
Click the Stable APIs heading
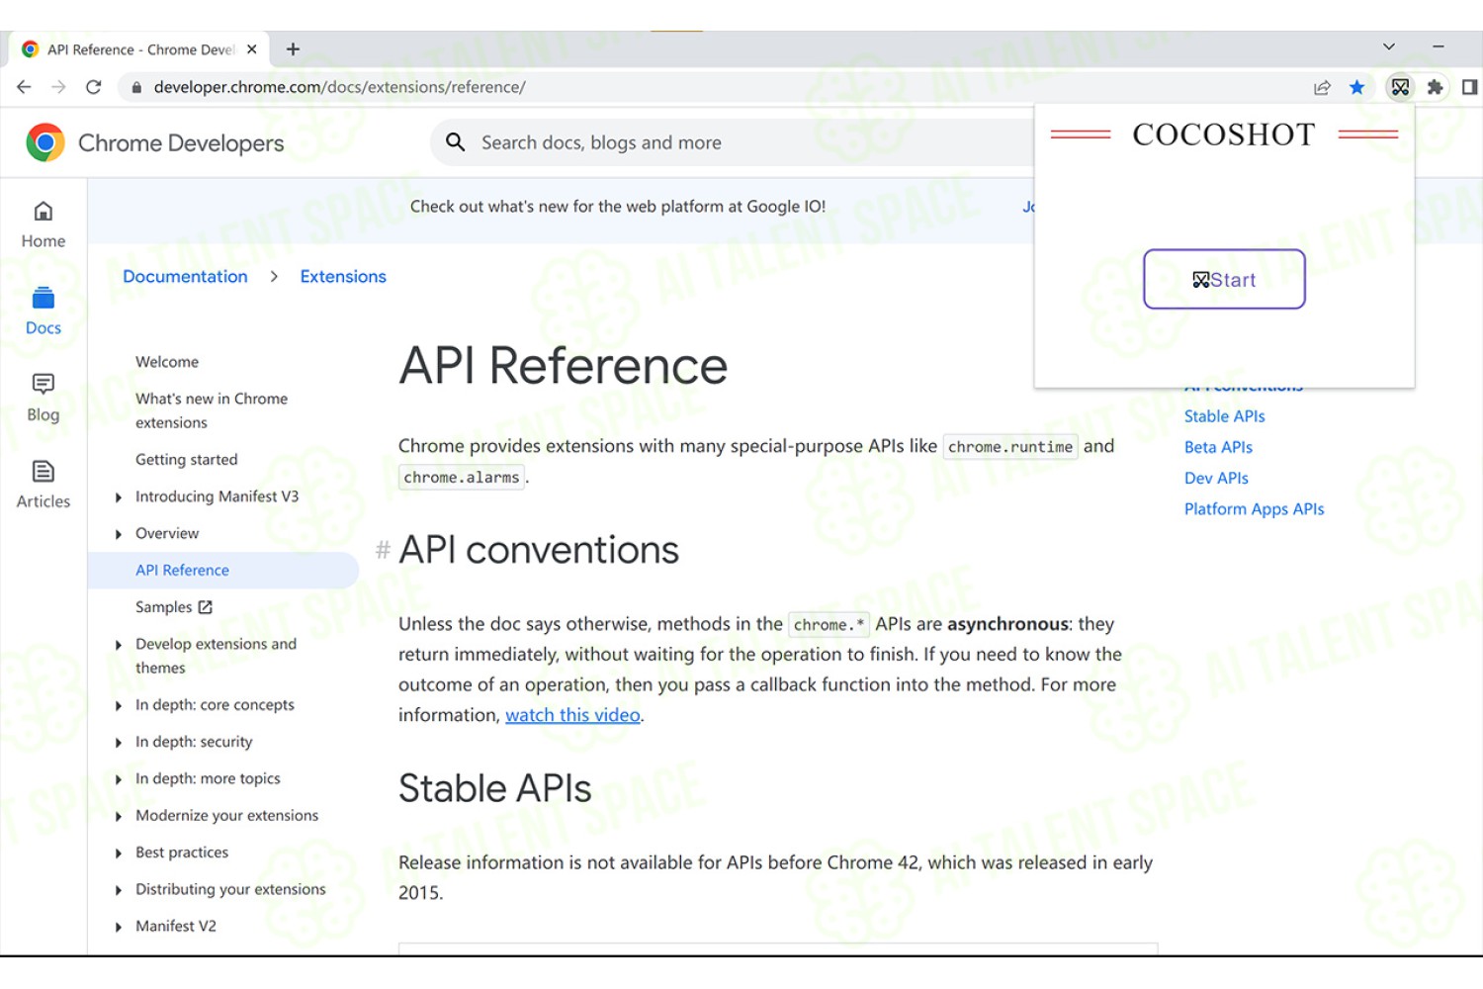click(x=495, y=788)
